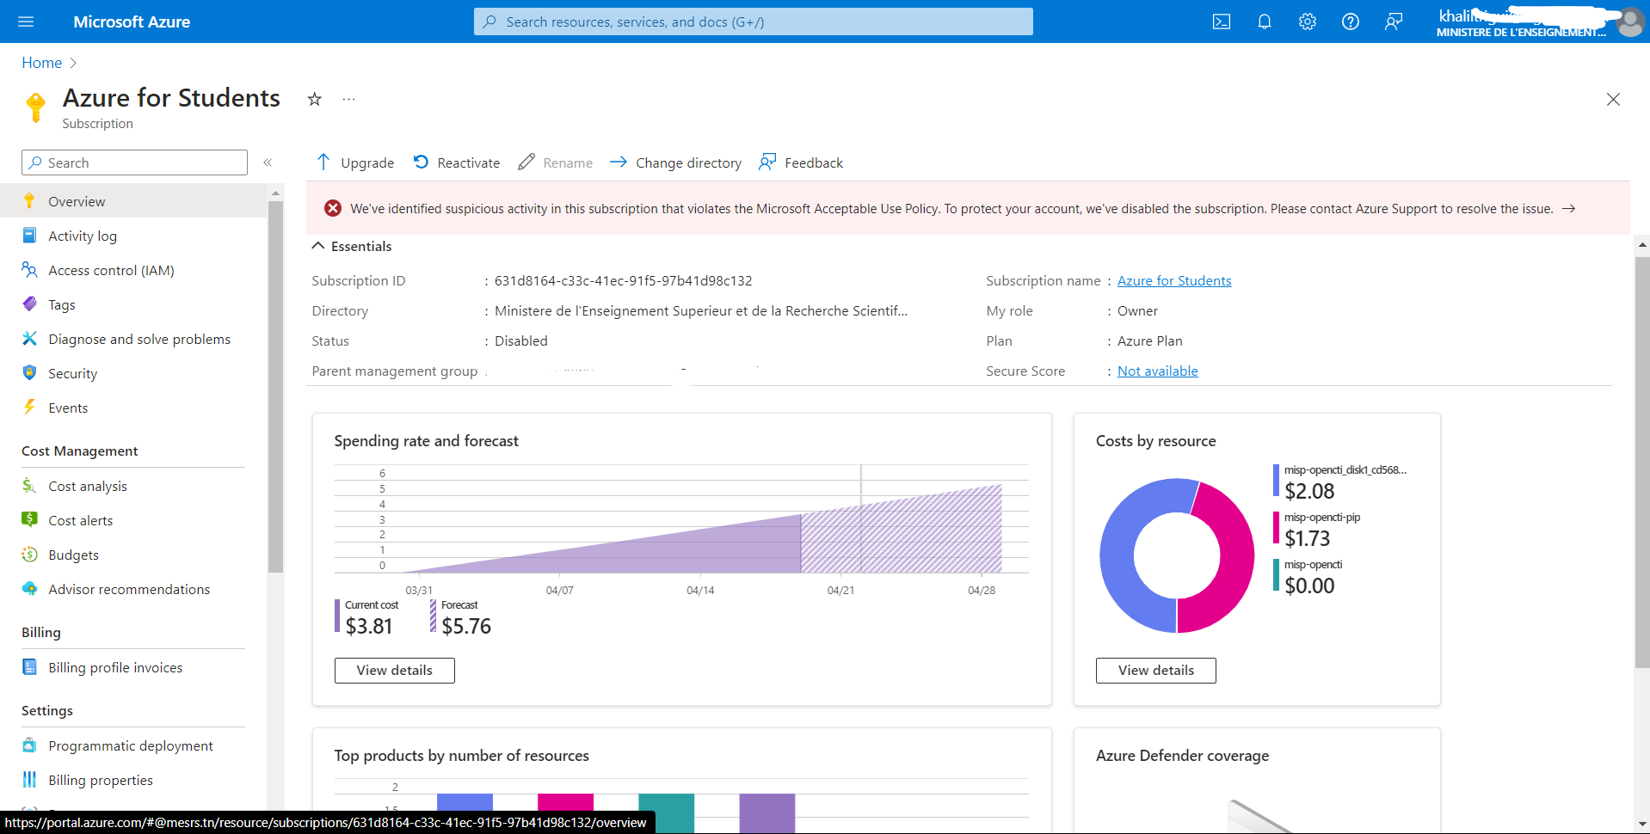Click the Microsoft Azure logo text
This screenshot has height=834, width=1650.
132,21
